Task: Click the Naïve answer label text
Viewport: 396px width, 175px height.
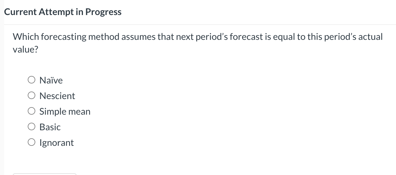Action: [51, 80]
